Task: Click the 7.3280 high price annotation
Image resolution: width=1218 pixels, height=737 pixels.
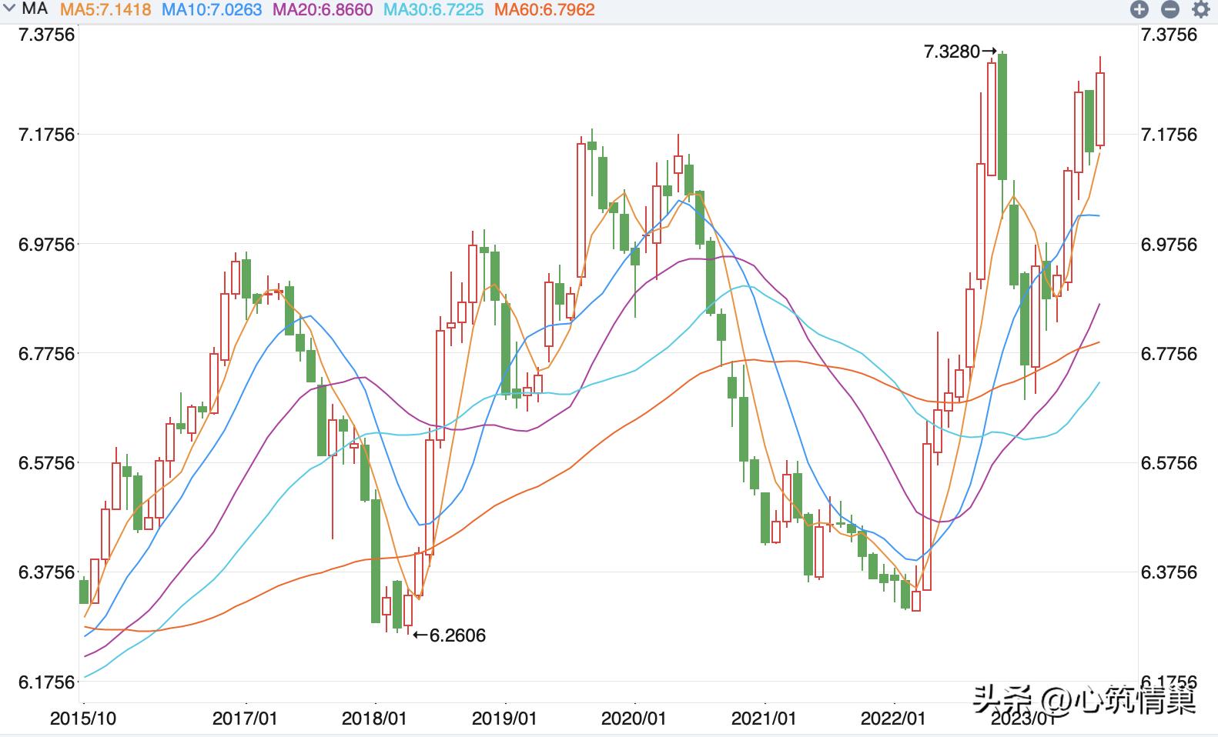Action: pyautogui.click(x=959, y=52)
